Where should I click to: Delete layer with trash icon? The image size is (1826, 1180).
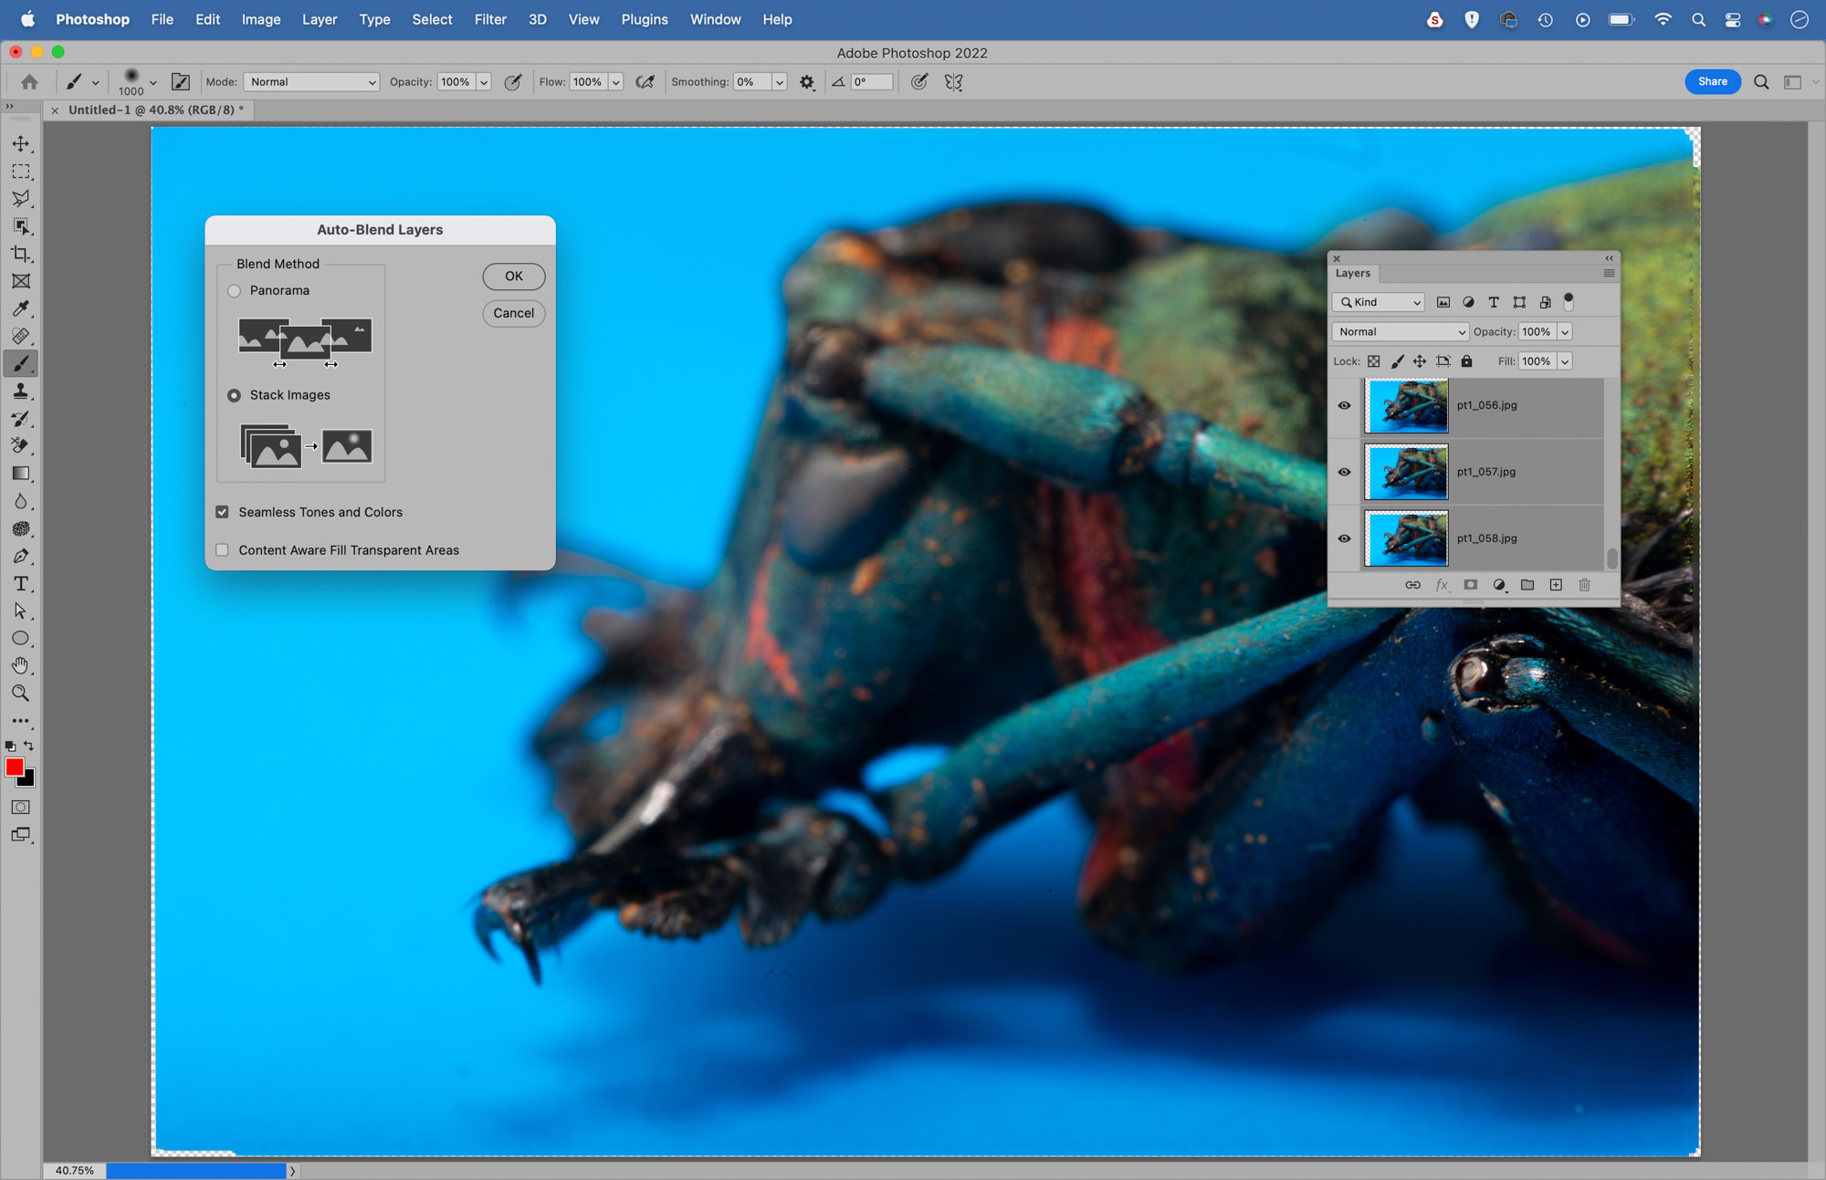click(1584, 585)
